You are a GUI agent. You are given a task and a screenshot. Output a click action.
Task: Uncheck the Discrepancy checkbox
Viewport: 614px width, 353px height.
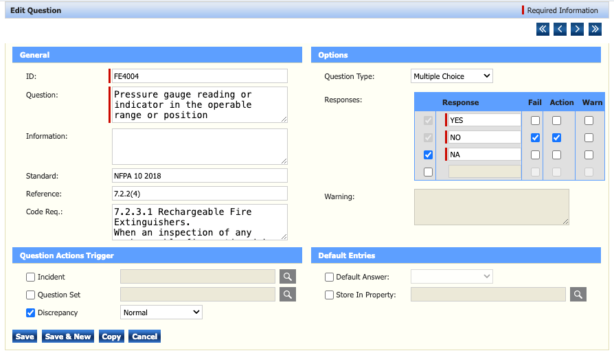click(31, 313)
